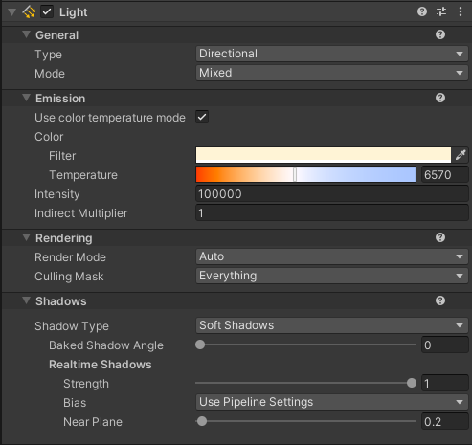The width and height of the screenshot is (472, 445).
Task: Click the General section help icon
Action: coord(440,34)
